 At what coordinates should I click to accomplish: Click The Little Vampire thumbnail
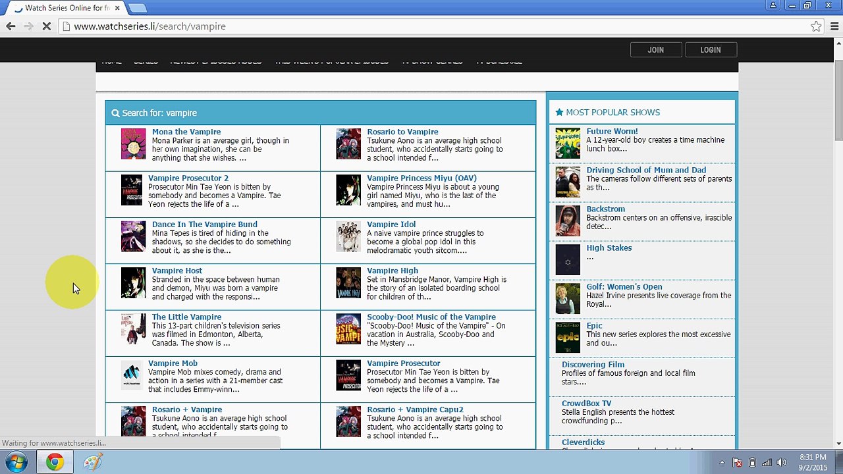tap(133, 329)
